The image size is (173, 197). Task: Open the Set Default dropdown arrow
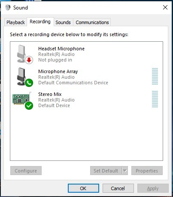125,171
